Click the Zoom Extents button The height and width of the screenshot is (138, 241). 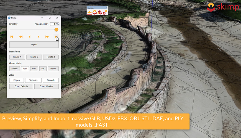(21, 86)
